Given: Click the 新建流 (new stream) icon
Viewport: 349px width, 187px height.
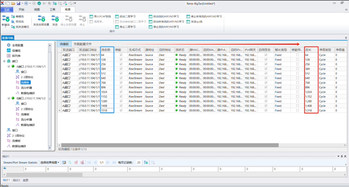Looking at the screenshot, I should (5, 19).
